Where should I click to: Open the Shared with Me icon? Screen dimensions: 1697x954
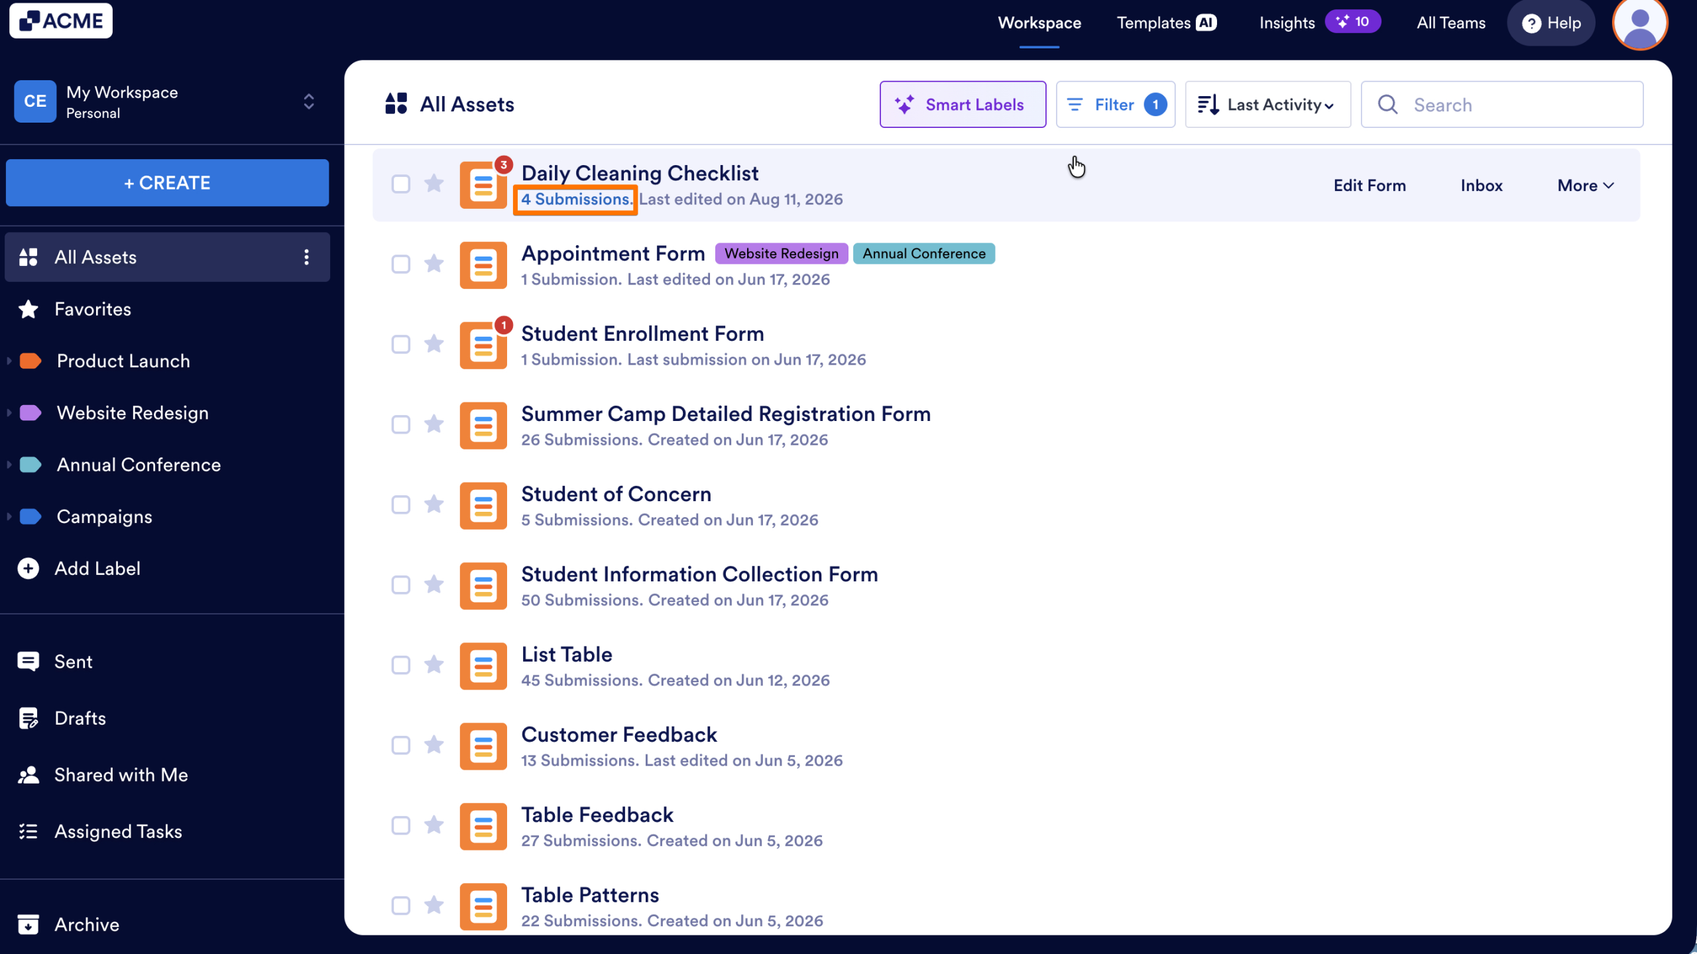pyautogui.click(x=29, y=775)
